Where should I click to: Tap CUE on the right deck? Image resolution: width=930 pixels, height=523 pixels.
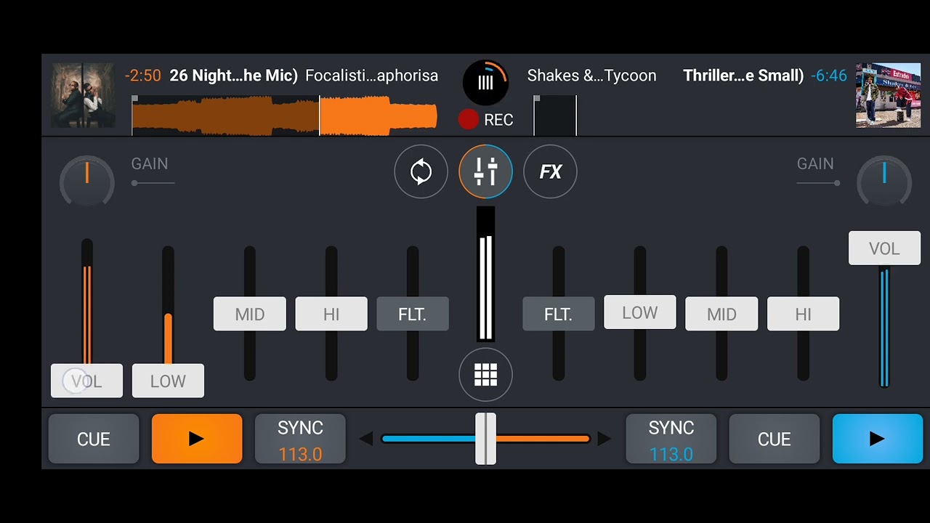(774, 439)
